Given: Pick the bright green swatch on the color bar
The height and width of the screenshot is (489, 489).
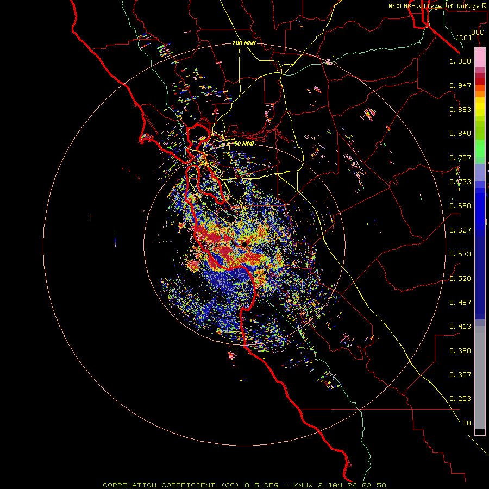Looking at the screenshot, I should (480, 148).
